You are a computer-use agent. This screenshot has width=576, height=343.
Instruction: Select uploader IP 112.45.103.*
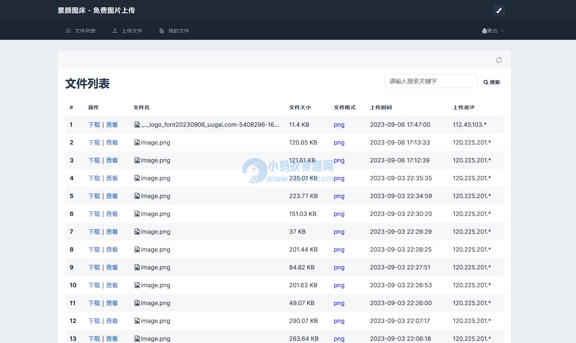pos(469,124)
